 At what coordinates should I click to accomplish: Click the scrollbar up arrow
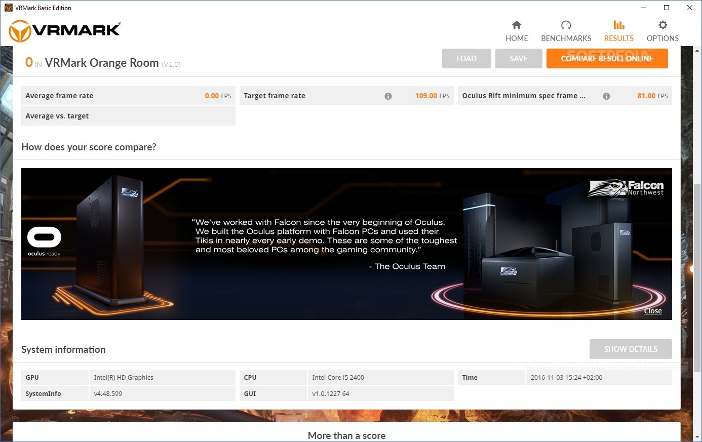(697, 51)
